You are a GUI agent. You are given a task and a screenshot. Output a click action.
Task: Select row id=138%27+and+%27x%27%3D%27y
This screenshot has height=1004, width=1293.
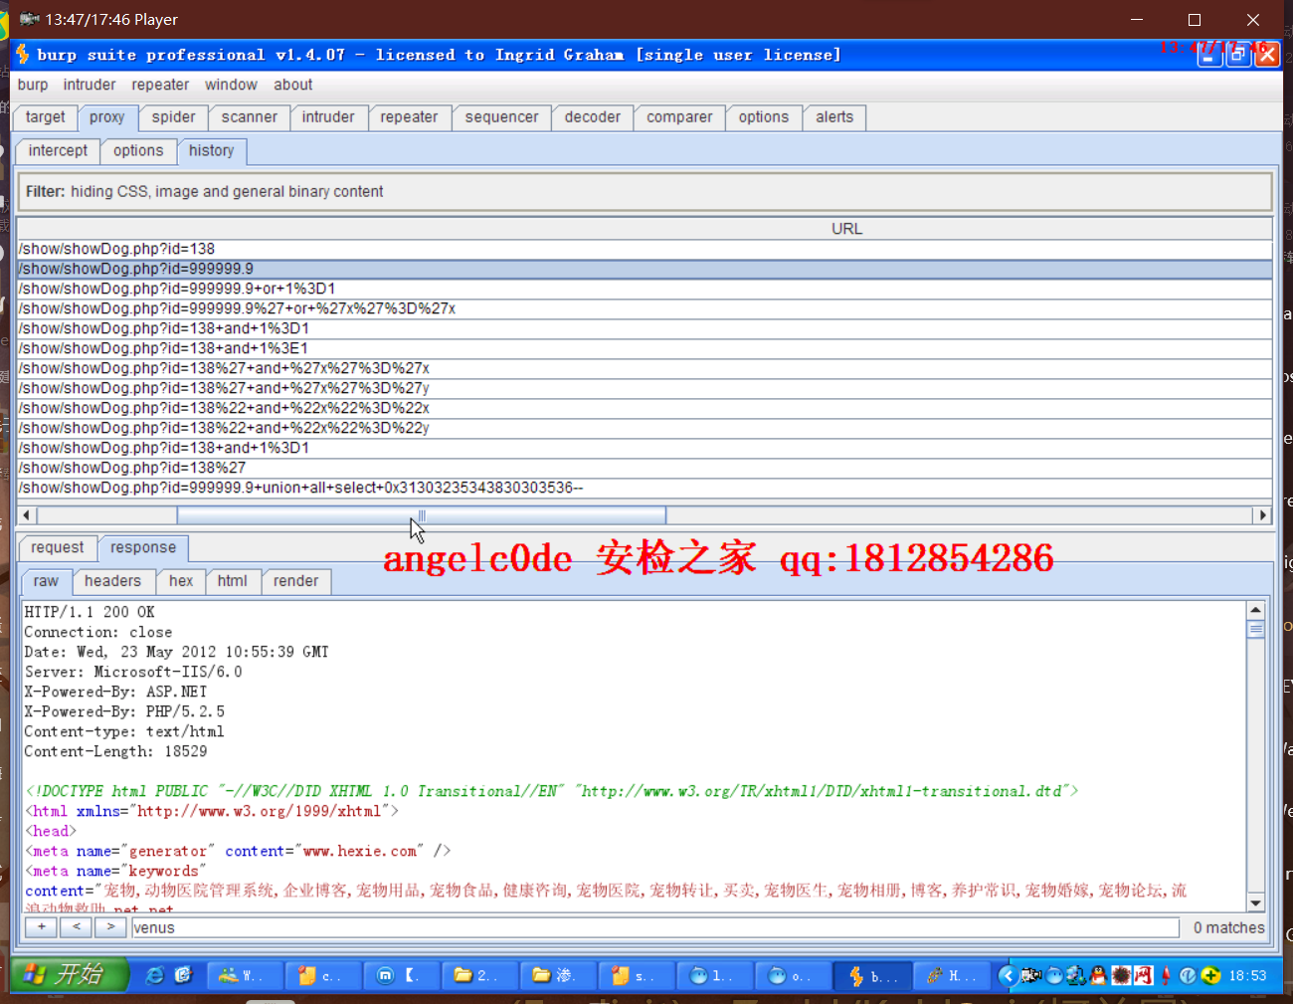coord(645,388)
